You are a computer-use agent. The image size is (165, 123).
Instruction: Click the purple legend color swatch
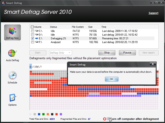tap(61, 114)
